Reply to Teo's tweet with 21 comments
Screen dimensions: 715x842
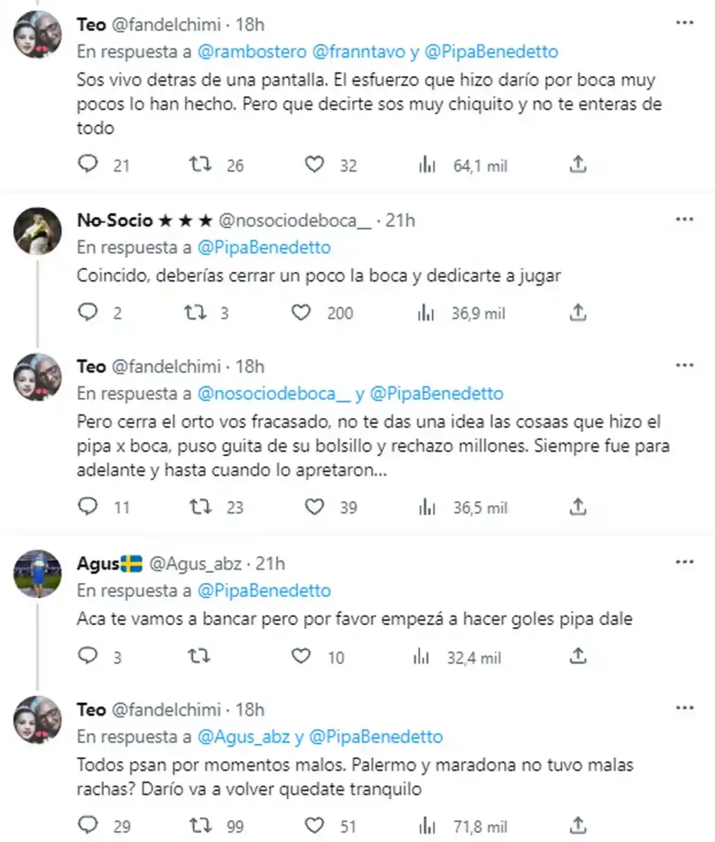coord(88,165)
